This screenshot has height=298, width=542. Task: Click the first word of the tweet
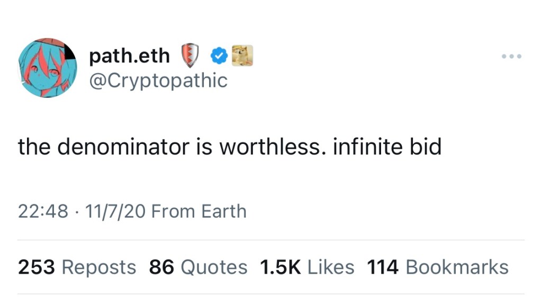[x=34, y=147]
